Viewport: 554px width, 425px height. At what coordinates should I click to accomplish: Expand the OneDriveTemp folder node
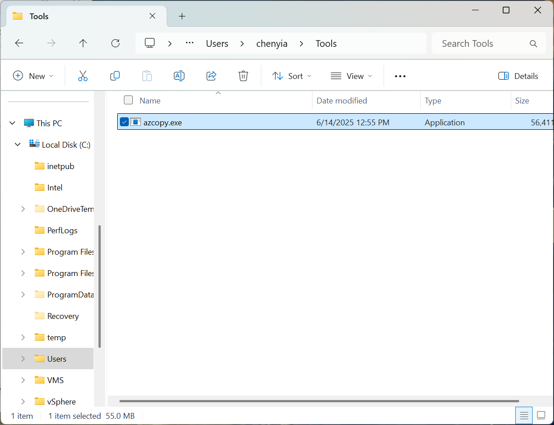pos(23,209)
